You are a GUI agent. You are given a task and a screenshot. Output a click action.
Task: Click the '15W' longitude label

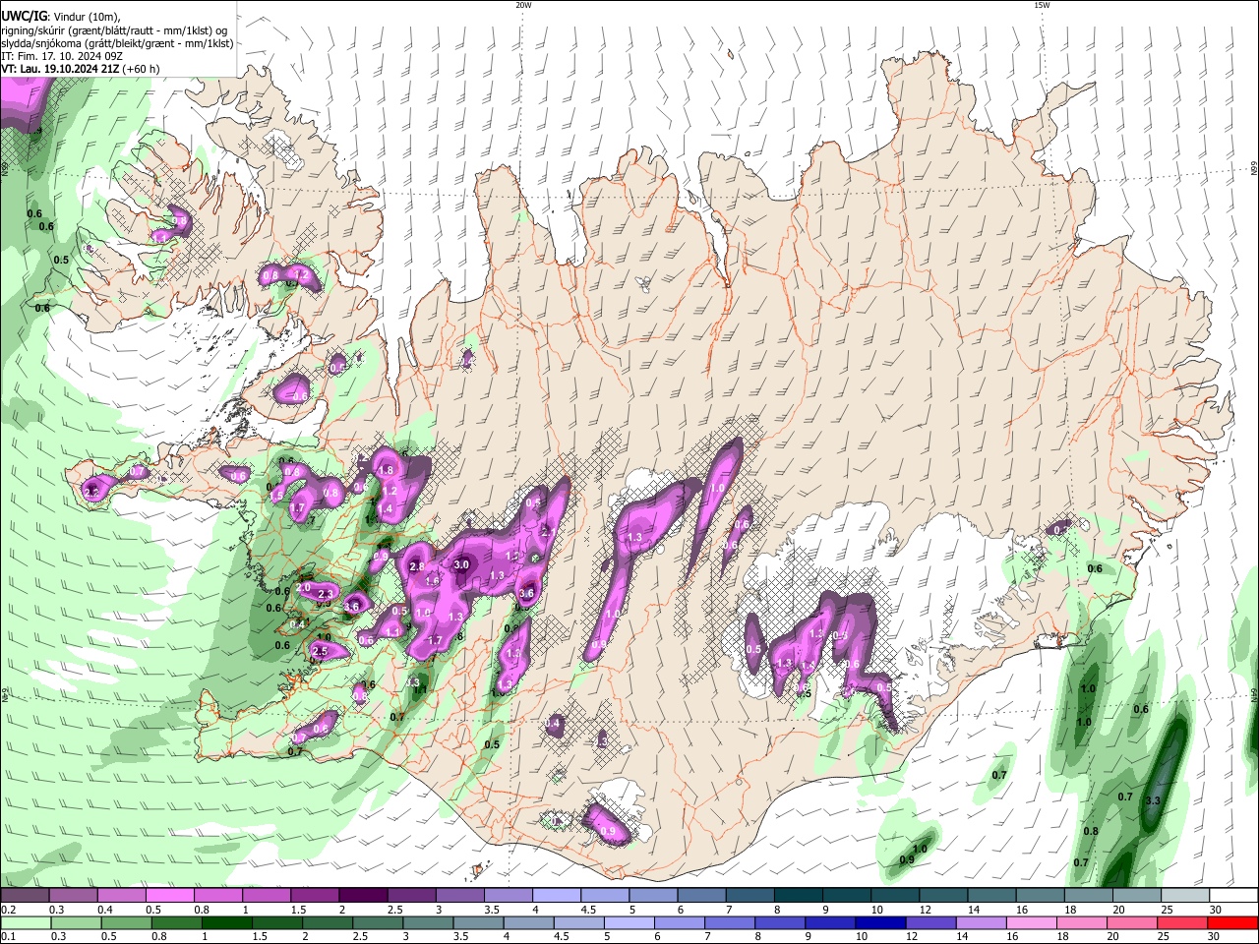point(1042,5)
